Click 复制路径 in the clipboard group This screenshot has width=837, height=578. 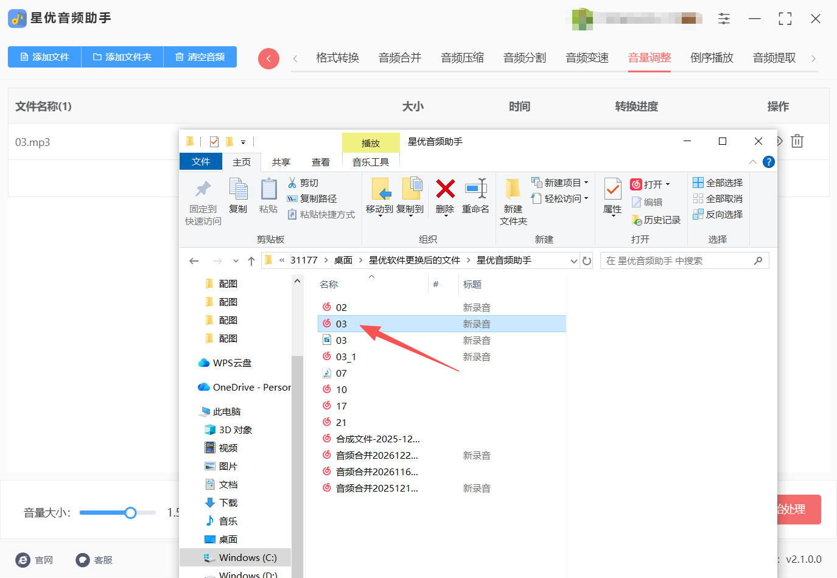coord(312,198)
